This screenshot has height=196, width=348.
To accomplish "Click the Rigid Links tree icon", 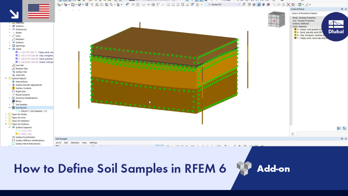I will pos(13,91).
